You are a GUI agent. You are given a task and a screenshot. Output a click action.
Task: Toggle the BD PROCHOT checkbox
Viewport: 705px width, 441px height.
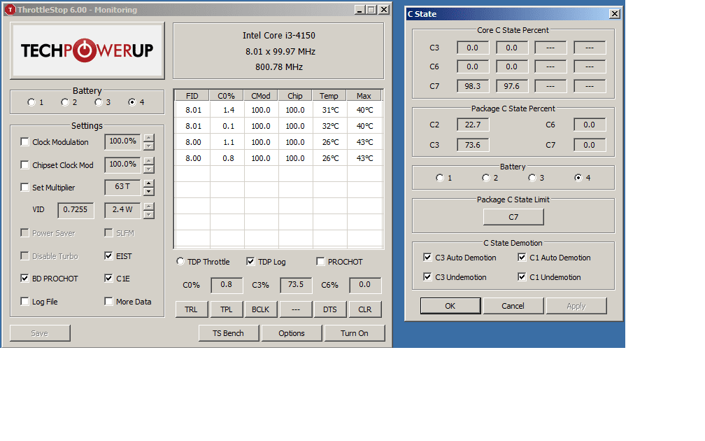point(24,278)
